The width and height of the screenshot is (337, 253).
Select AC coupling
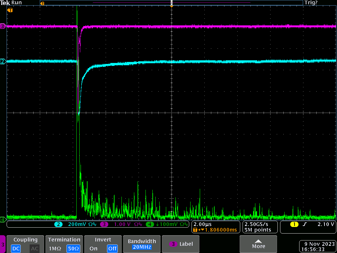coord(35,248)
